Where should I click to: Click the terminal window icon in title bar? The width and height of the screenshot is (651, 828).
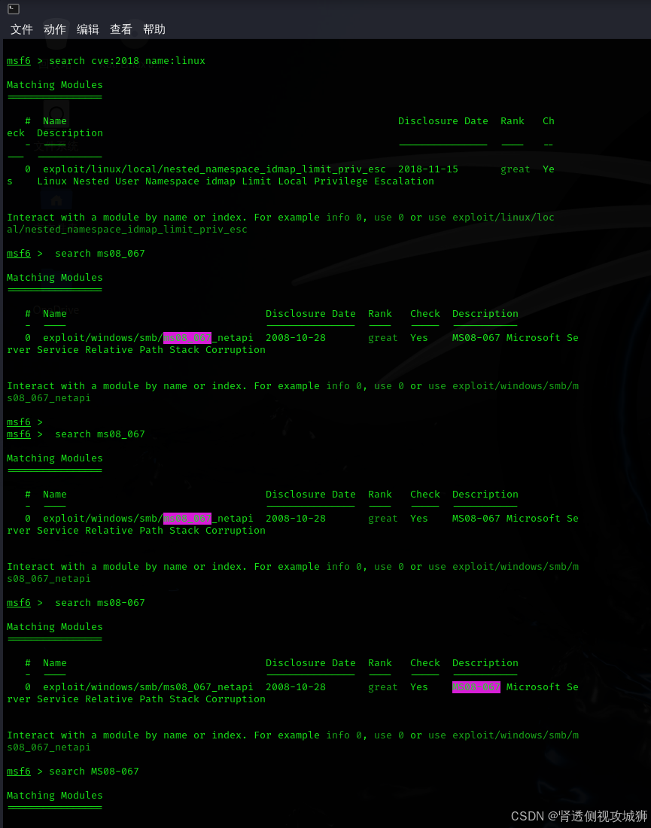pos(14,9)
